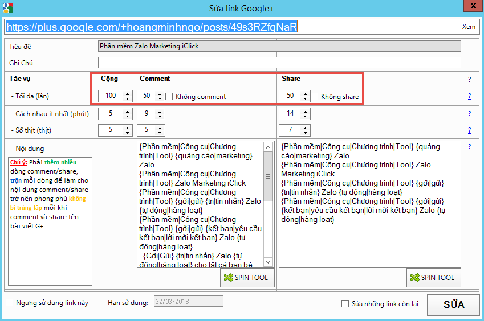The width and height of the screenshot is (484, 321).
Task: Check Sửa những link còn lại
Action: point(345,304)
